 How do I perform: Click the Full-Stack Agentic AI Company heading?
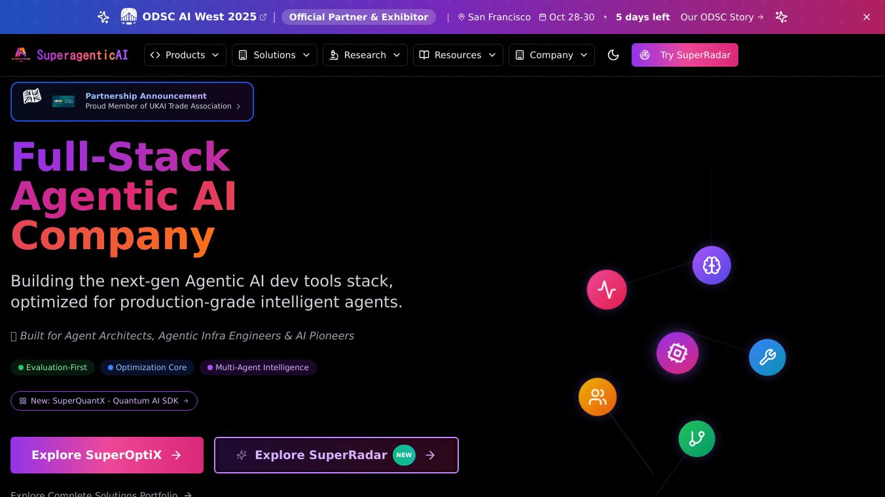[124, 196]
